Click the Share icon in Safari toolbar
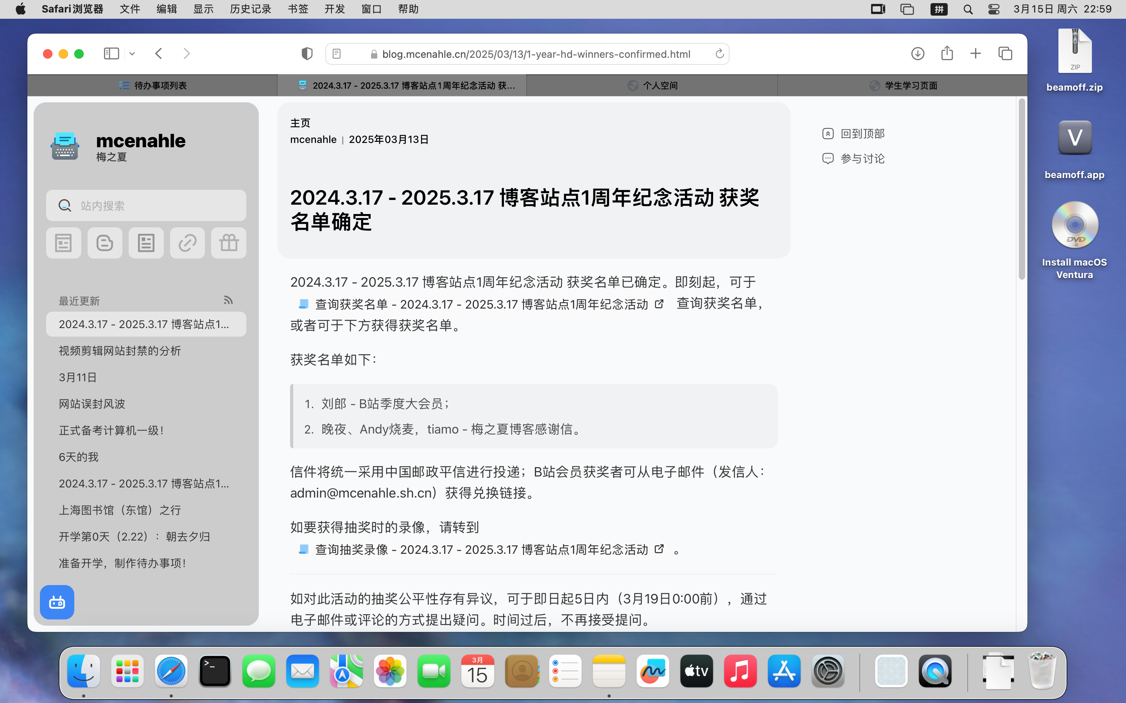The height and width of the screenshot is (703, 1126). point(947,54)
